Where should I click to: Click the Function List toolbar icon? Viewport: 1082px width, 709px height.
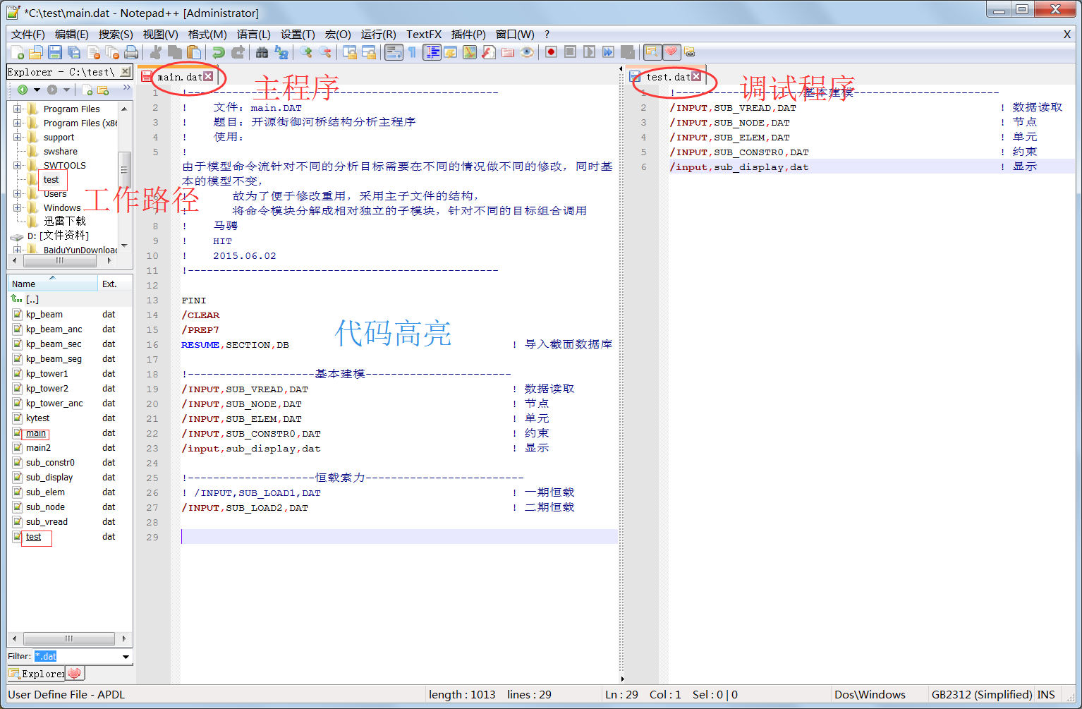(489, 52)
